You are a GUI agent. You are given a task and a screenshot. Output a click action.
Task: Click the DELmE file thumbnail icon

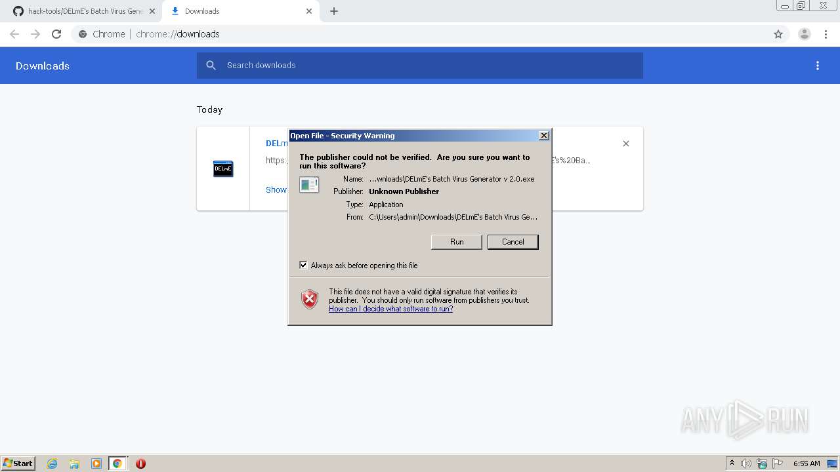click(x=223, y=168)
